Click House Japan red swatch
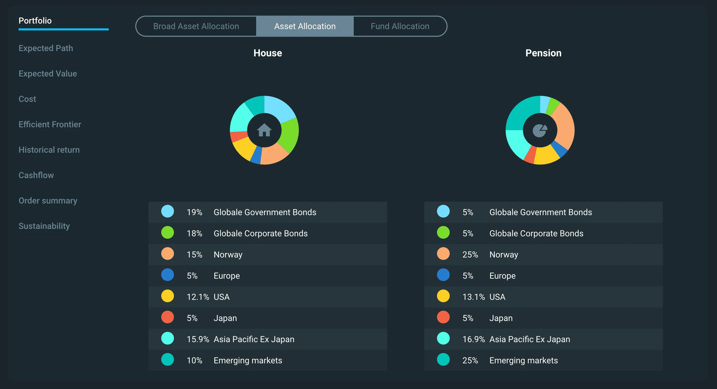The width and height of the screenshot is (717, 389). 168,317
